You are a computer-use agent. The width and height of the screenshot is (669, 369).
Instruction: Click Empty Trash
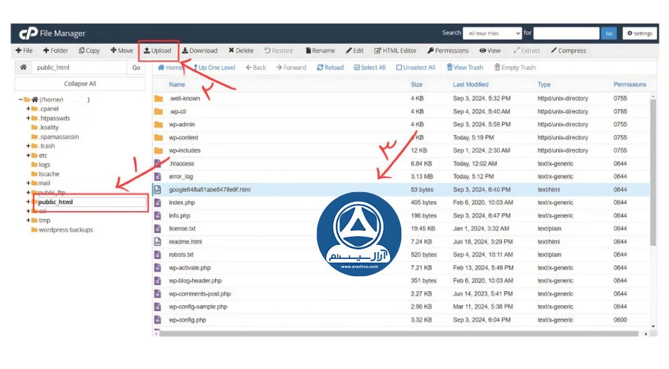click(515, 67)
